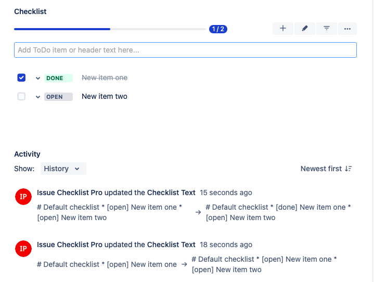Click the OPEN status badge
Screen dimensions: 374x282
click(x=58, y=97)
